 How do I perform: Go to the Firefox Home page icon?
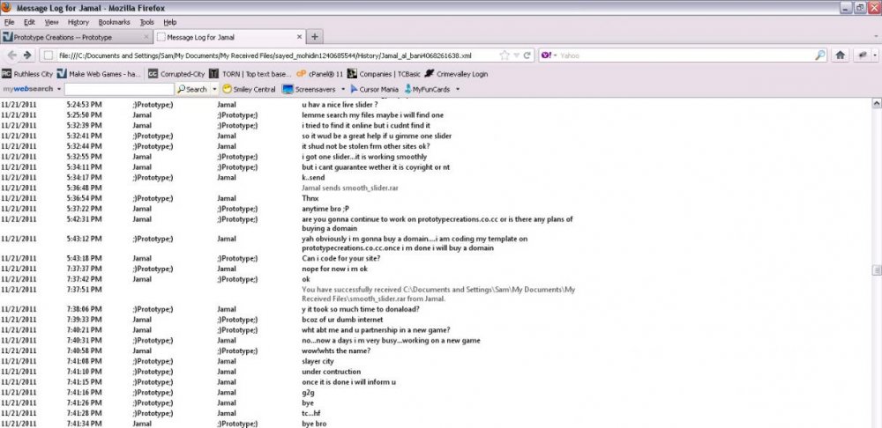pos(841,55)
